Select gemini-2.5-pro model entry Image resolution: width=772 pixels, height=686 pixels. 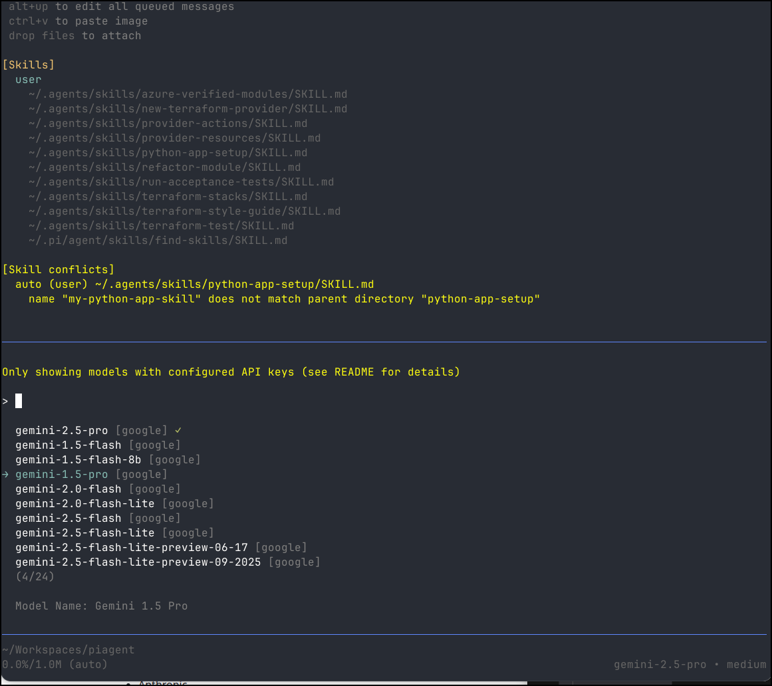(x=61, y=431)
